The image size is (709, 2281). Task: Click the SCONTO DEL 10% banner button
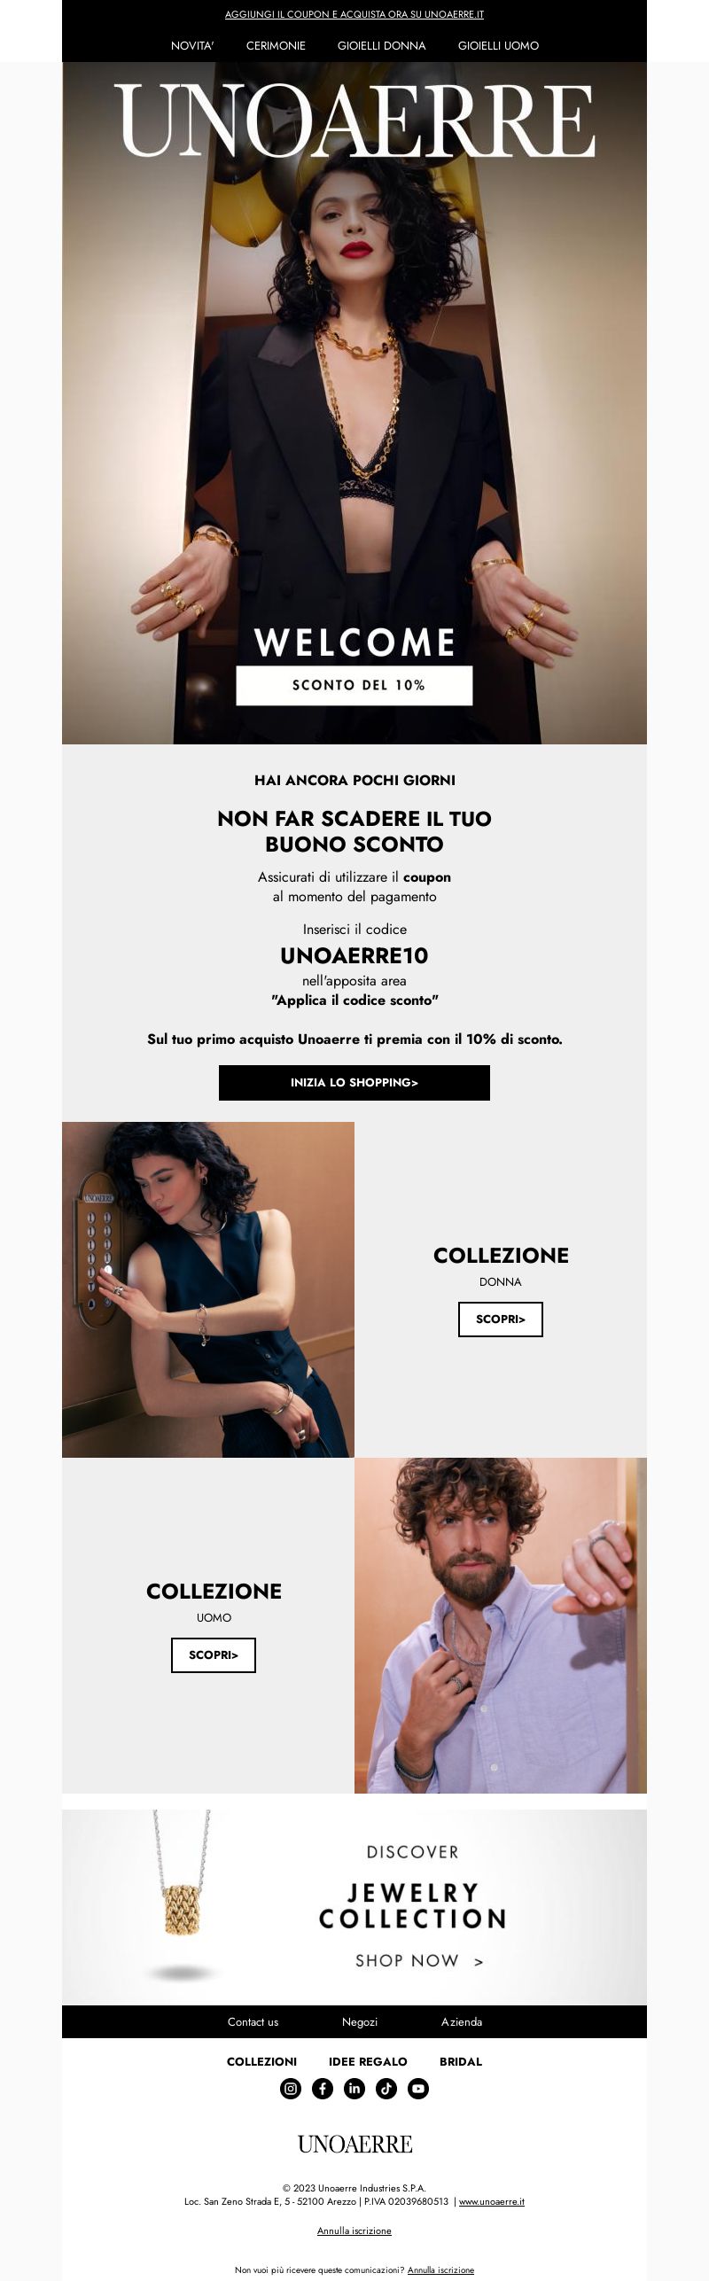(x=354, y=685)
